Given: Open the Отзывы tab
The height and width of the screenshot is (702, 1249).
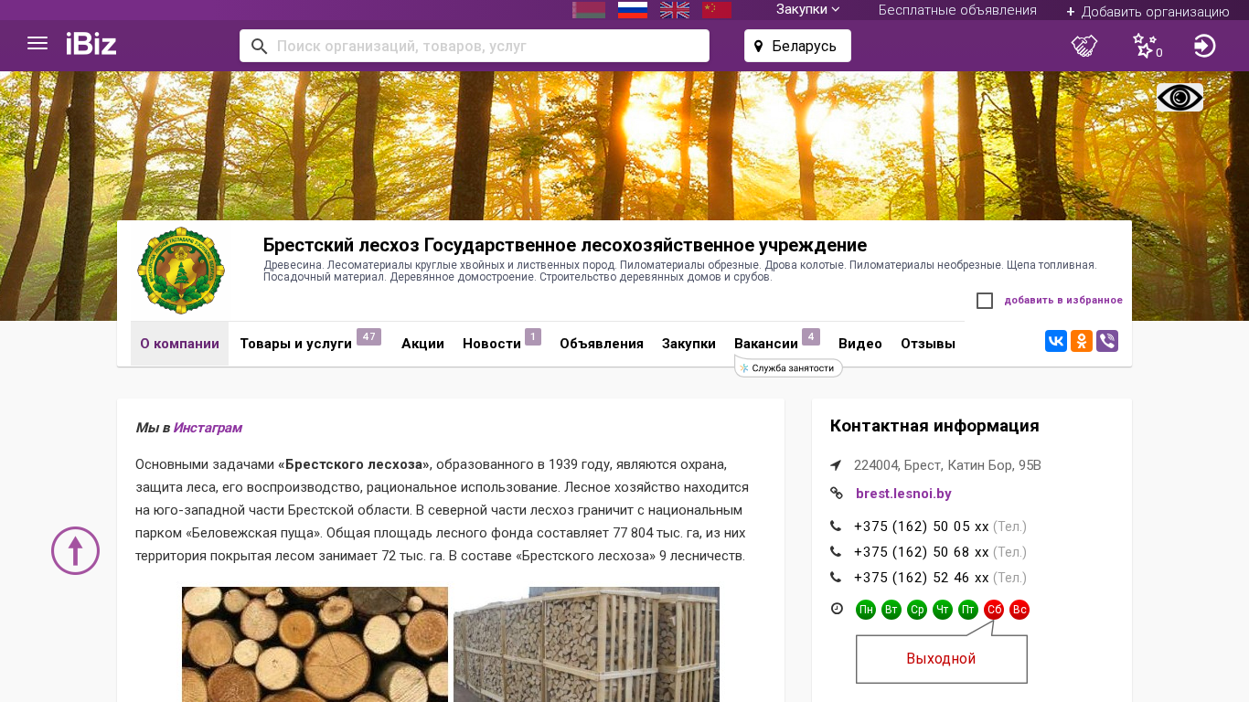Looking at the screenshot, I should [x=928, y=344].
